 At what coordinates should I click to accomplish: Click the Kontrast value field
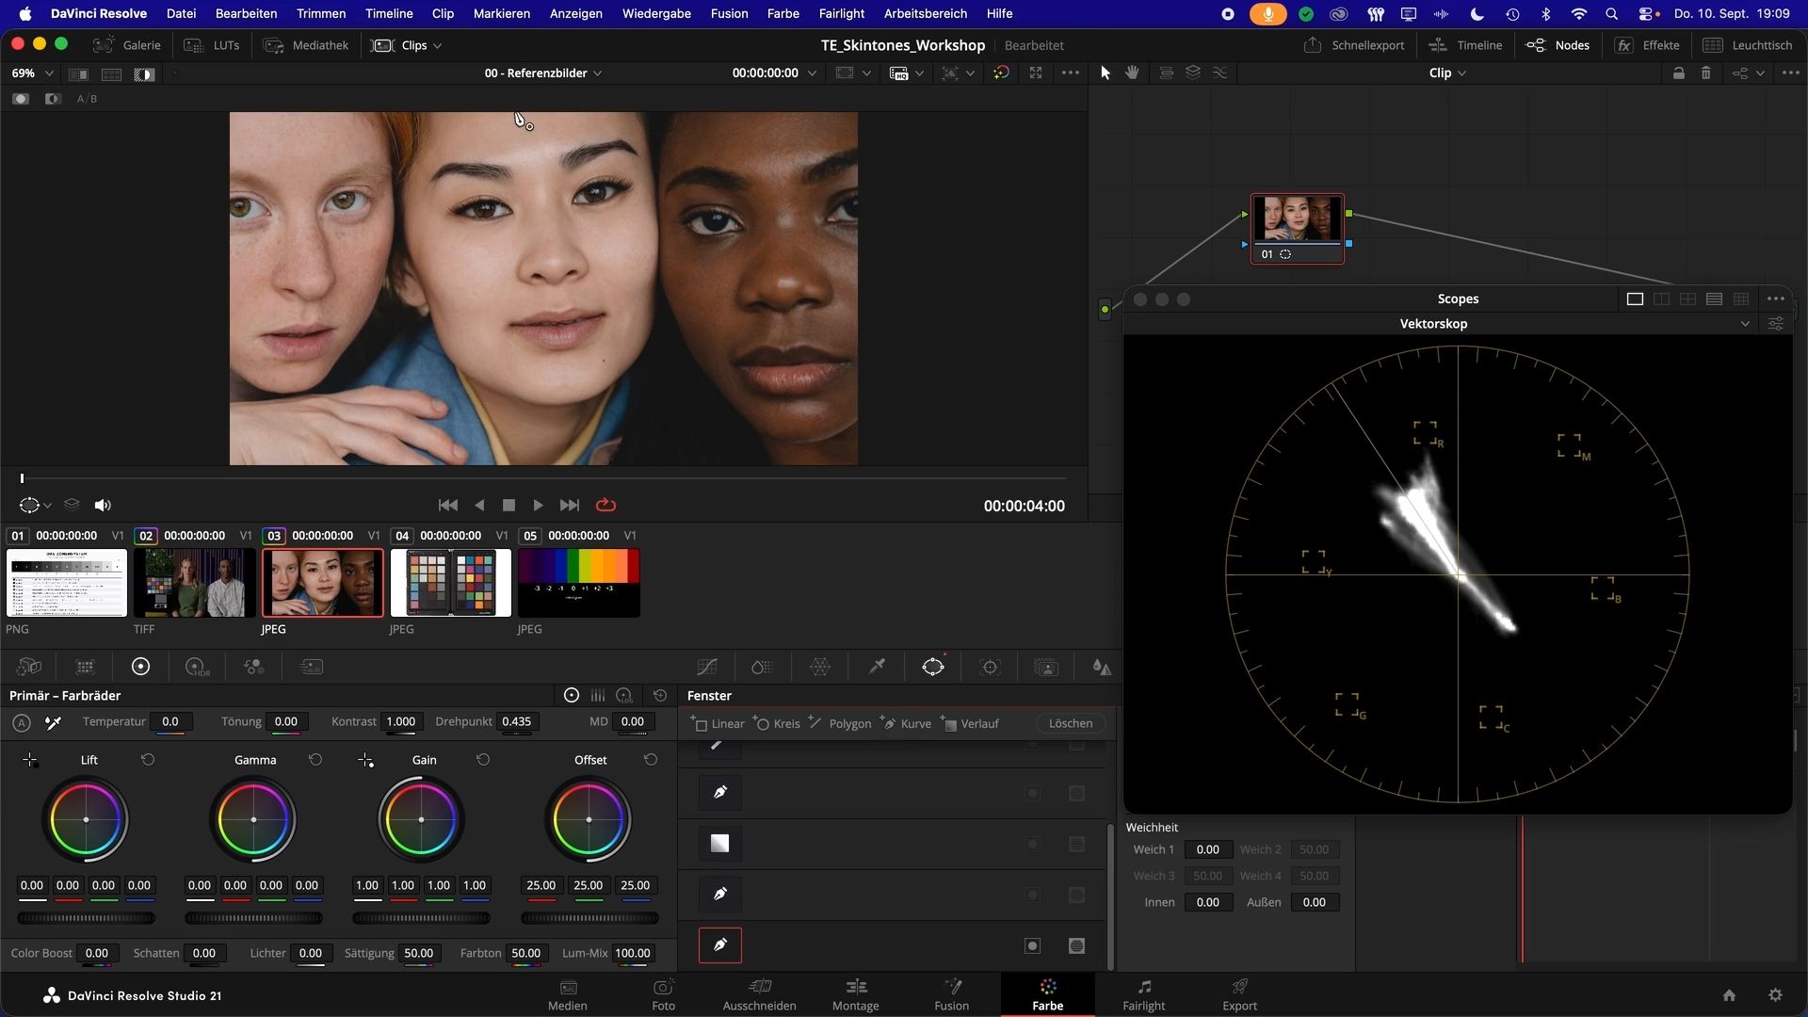[x=401, y=721]
